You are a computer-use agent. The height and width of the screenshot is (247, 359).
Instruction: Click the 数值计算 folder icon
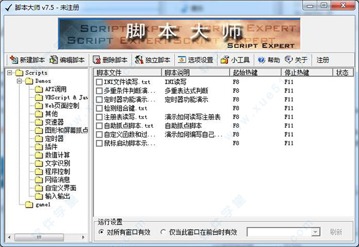point(39,155)
